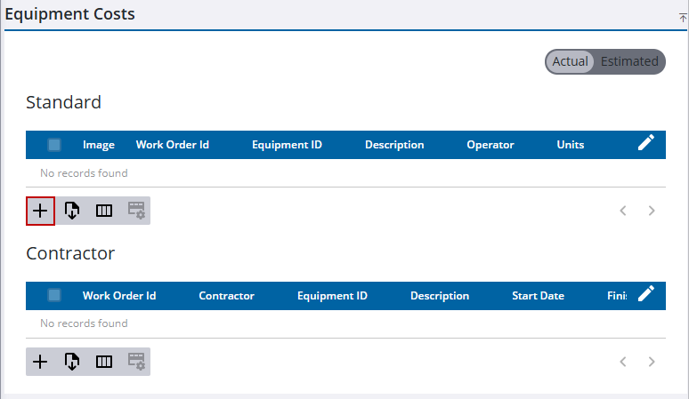Check the select-all checkbox in Contractor table
Screen dimensions: 689x399
[54, 296]
